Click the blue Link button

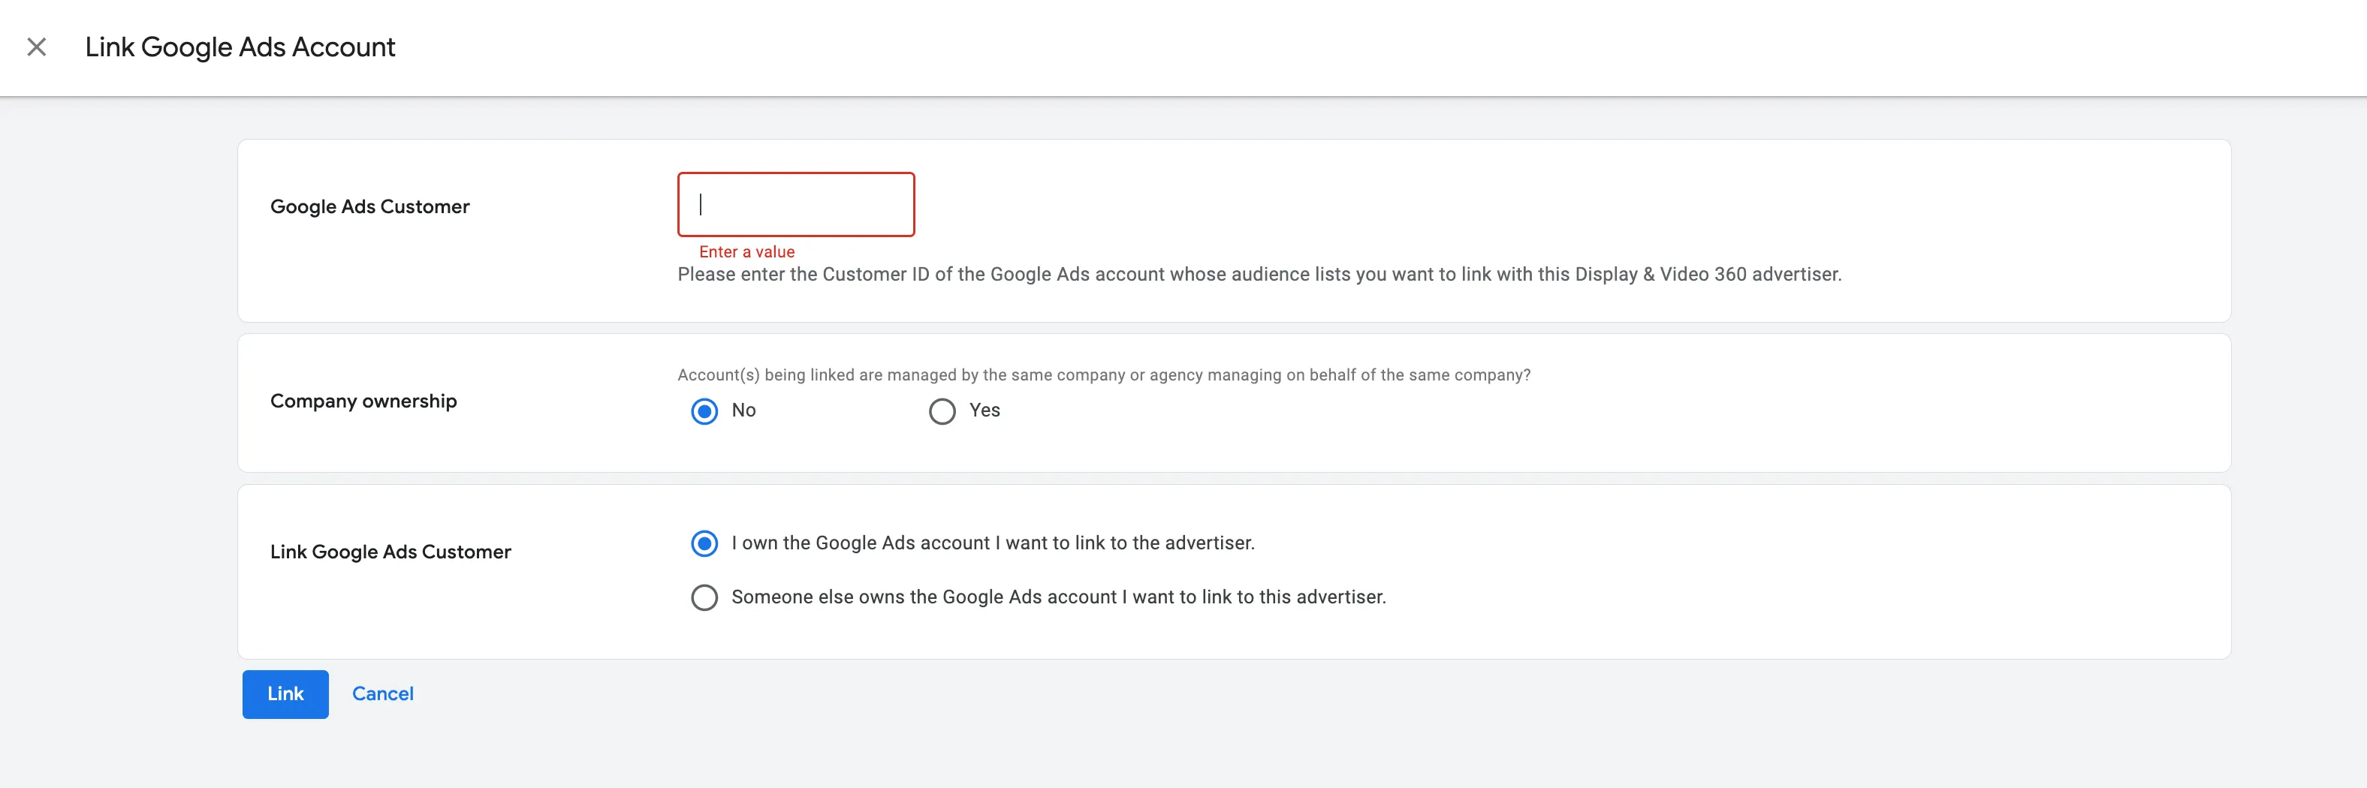(285, 694)
